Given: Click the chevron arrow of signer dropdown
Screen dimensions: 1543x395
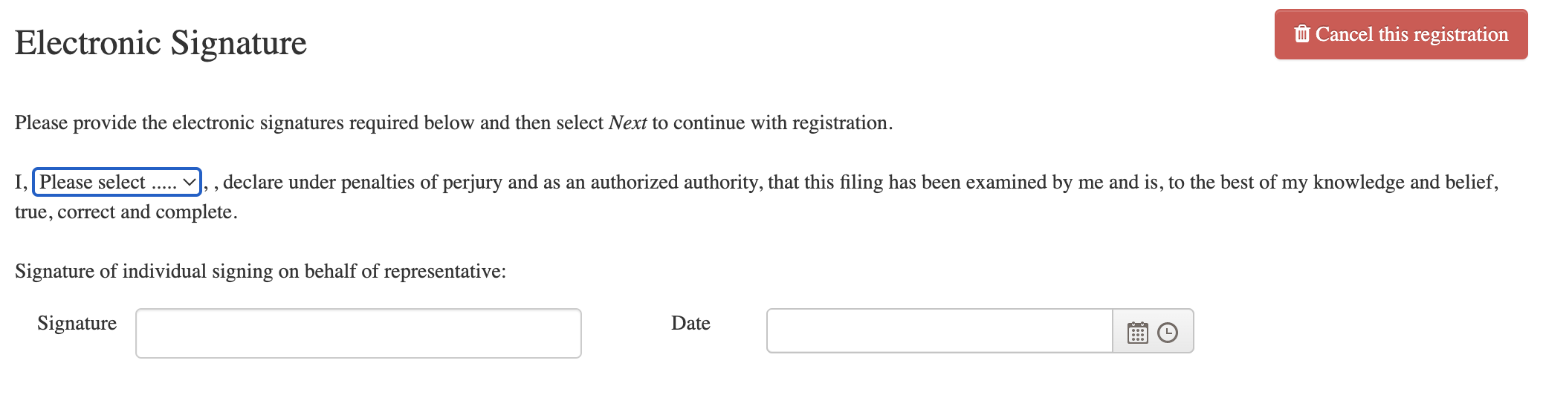Looking at the screenshot, I should [190, 182].
